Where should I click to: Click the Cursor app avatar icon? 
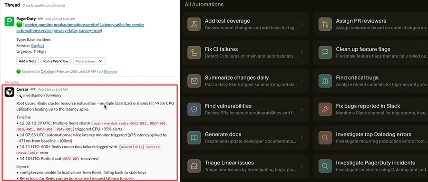point(10,92)
